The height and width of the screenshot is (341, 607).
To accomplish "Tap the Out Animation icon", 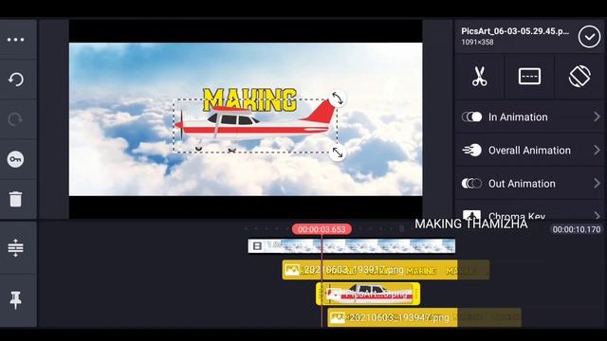I will point(472,183).
